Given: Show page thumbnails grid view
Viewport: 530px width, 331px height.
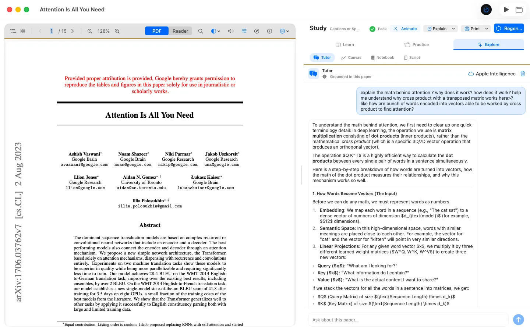Looking at the screenshot, I should pos(23,31).
